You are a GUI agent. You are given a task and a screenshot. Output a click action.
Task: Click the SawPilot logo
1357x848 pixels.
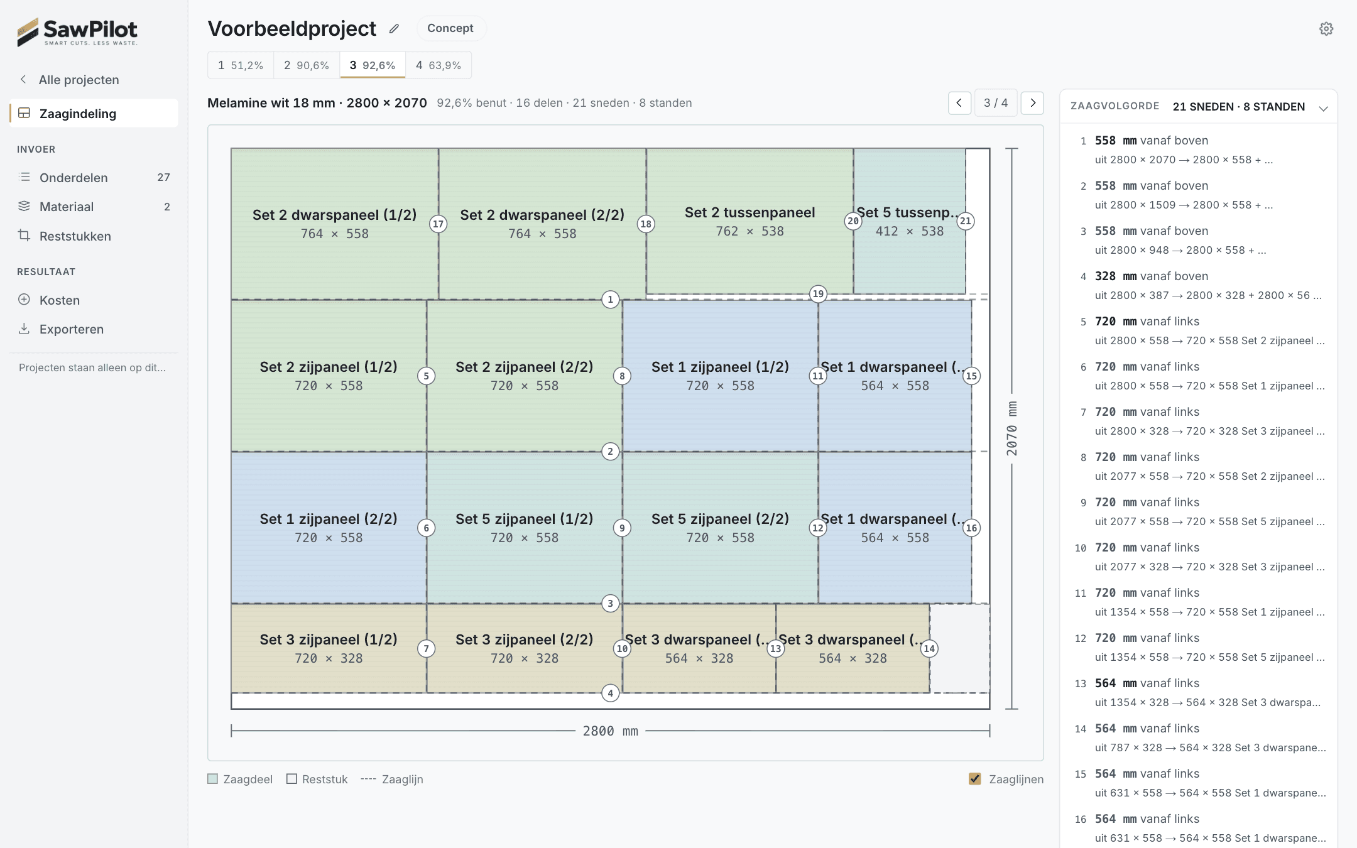click(x=78, y=32)
